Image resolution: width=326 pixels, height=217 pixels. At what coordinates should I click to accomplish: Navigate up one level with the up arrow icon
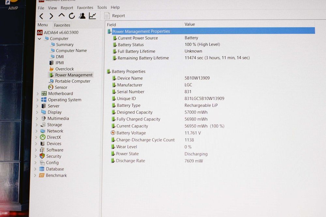coord(62,16)
